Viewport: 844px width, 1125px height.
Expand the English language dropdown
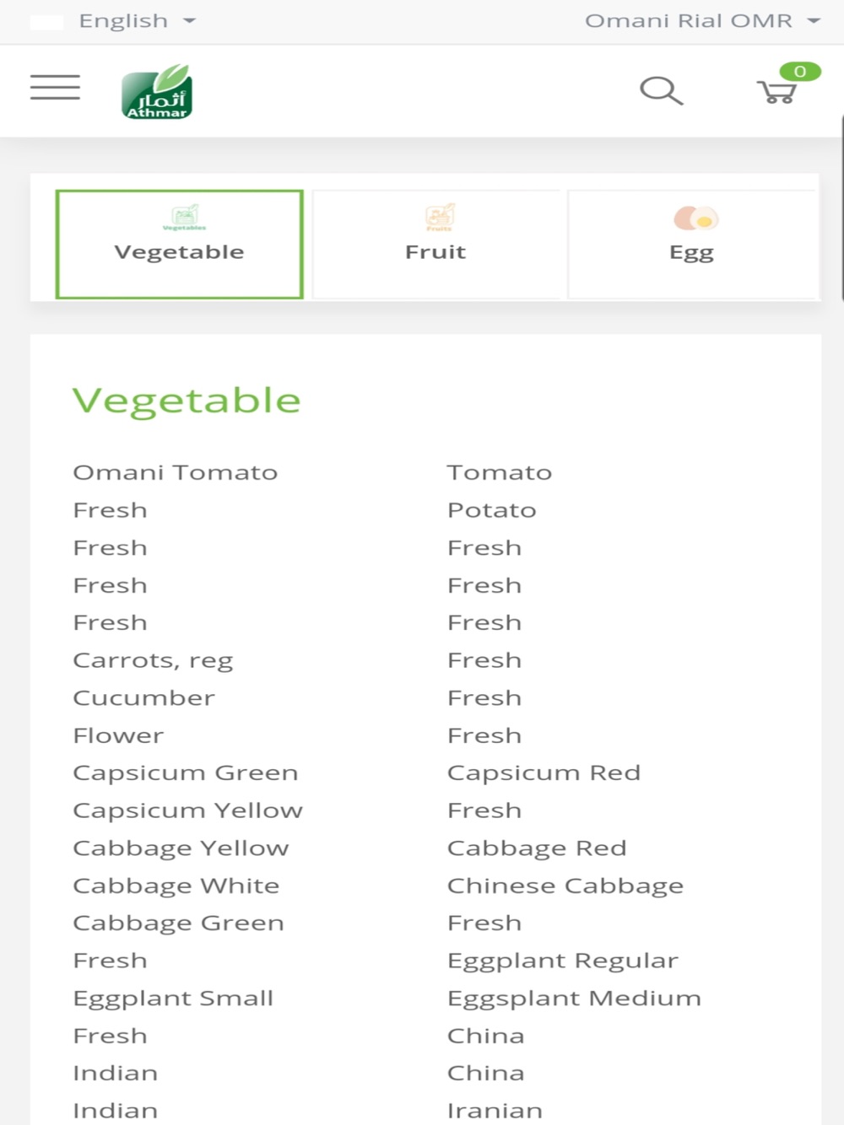pos(137,21)
